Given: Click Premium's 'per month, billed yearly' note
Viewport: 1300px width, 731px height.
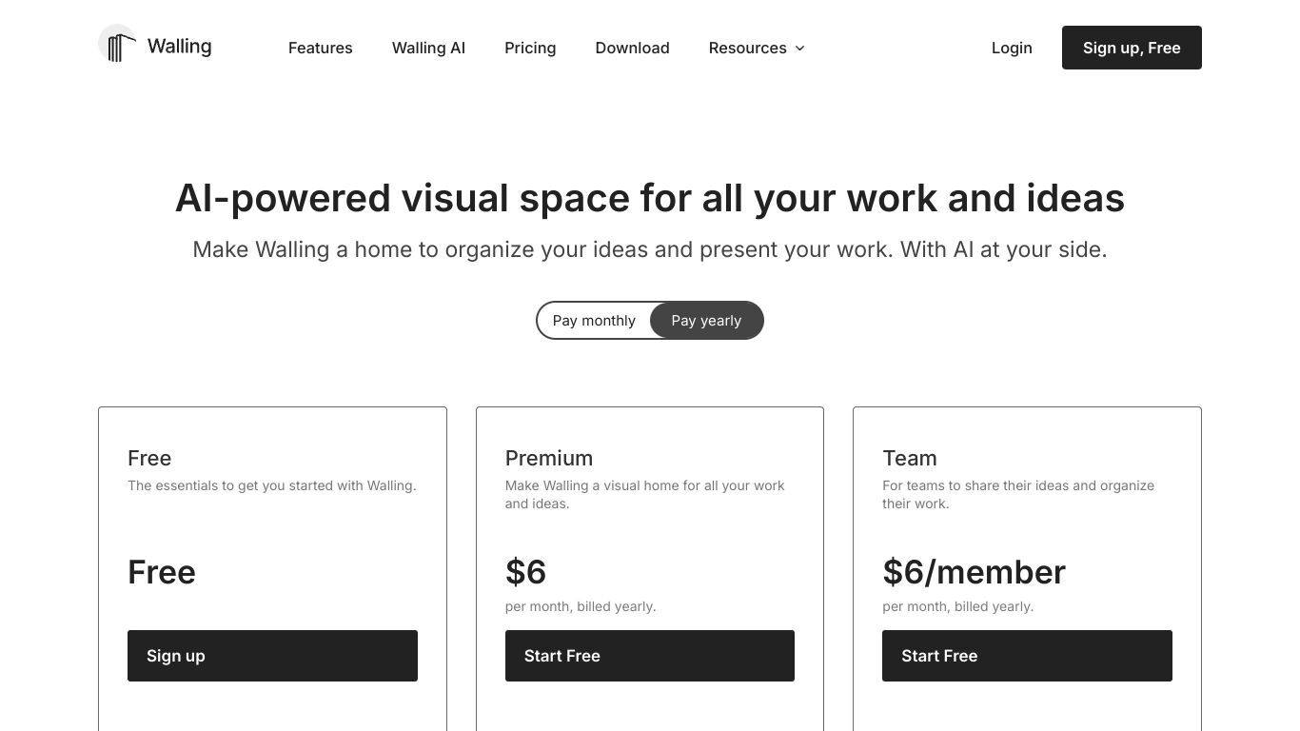Looking at the screenshot, I should (x=581, y=606).
